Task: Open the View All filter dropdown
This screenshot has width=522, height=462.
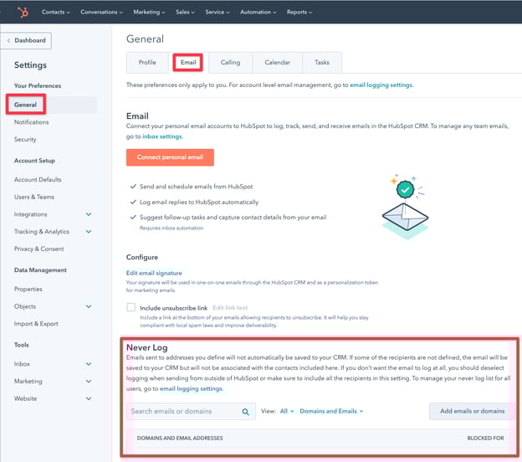Action: (x=287, y=412)
